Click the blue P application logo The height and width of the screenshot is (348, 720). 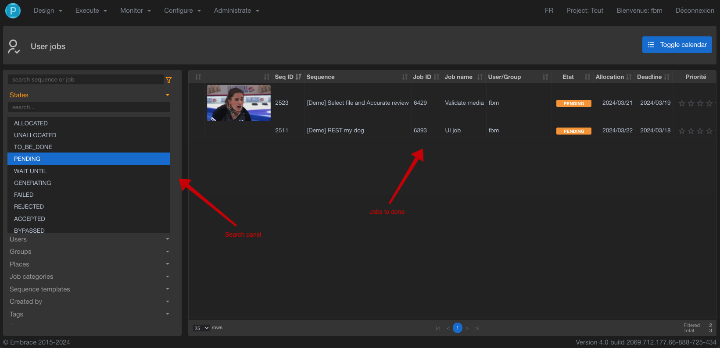13,11
